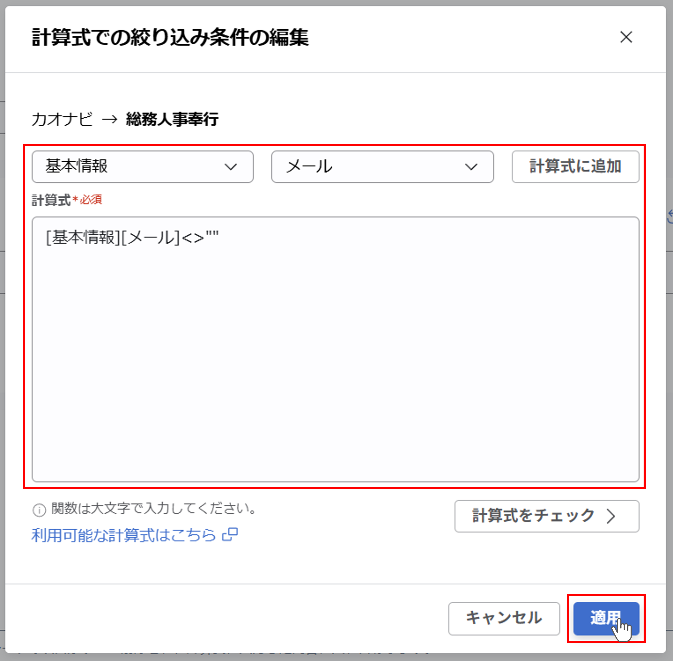Click the 計算式をチェック button

click(x=547, y=516)
